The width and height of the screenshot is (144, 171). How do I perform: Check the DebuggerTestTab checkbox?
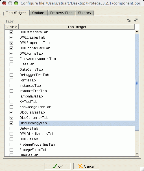(x=11, y=75)
